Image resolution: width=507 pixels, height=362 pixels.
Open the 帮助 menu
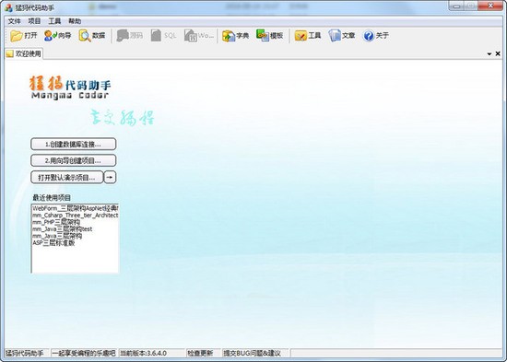point(75,21)
